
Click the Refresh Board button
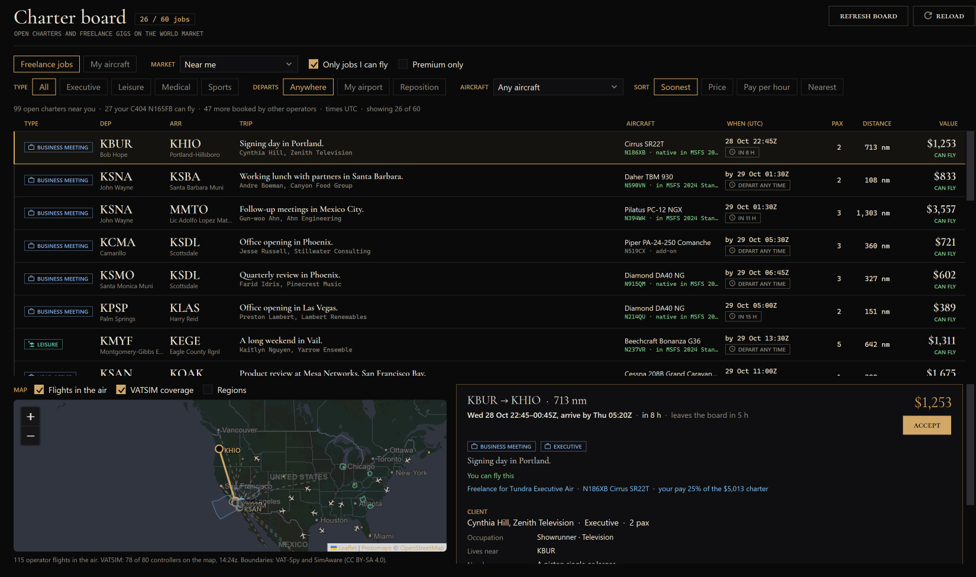[868, 16]
